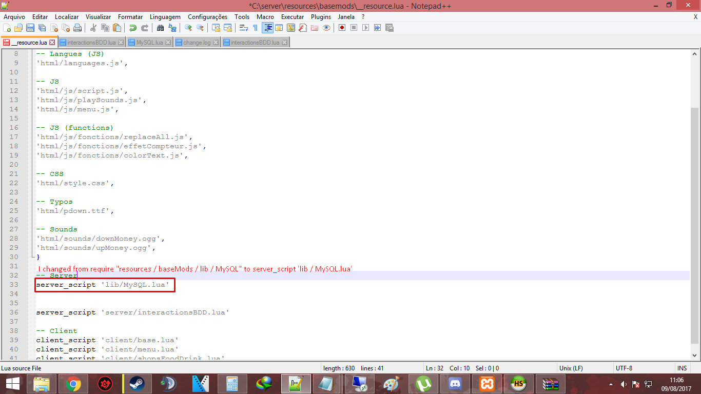Open WinRAR from the taskbar
The height and width of the screenshot is (394, 701).
click(551, 384)
